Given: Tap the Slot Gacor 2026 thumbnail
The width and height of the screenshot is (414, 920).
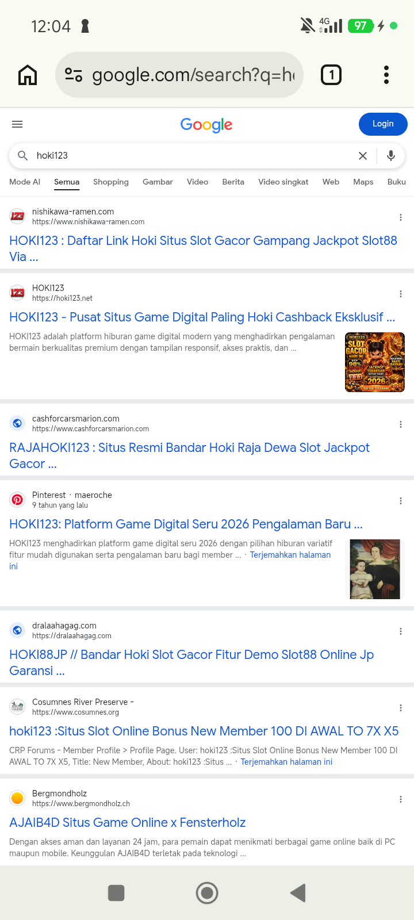Looking at the screenshot, I should (375, 362).
